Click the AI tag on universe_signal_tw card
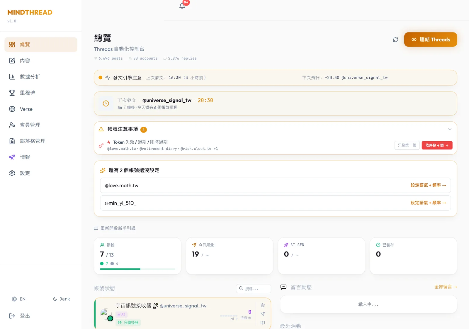The width and height of the screenshot is (469, 329). pos(122,315)
